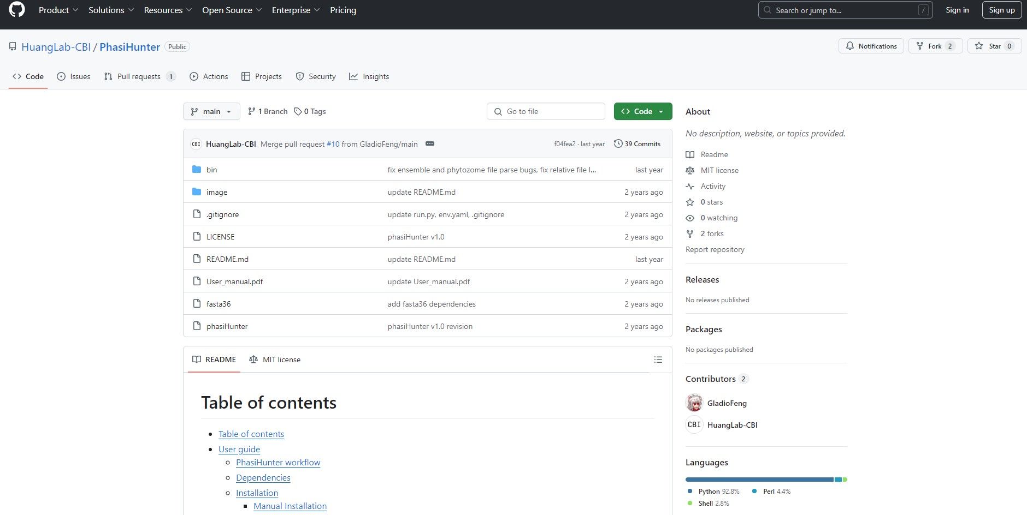This screenshot has width=1027, height=515.
Task: Click the README.md file icon
Action: tap(197, 259)
